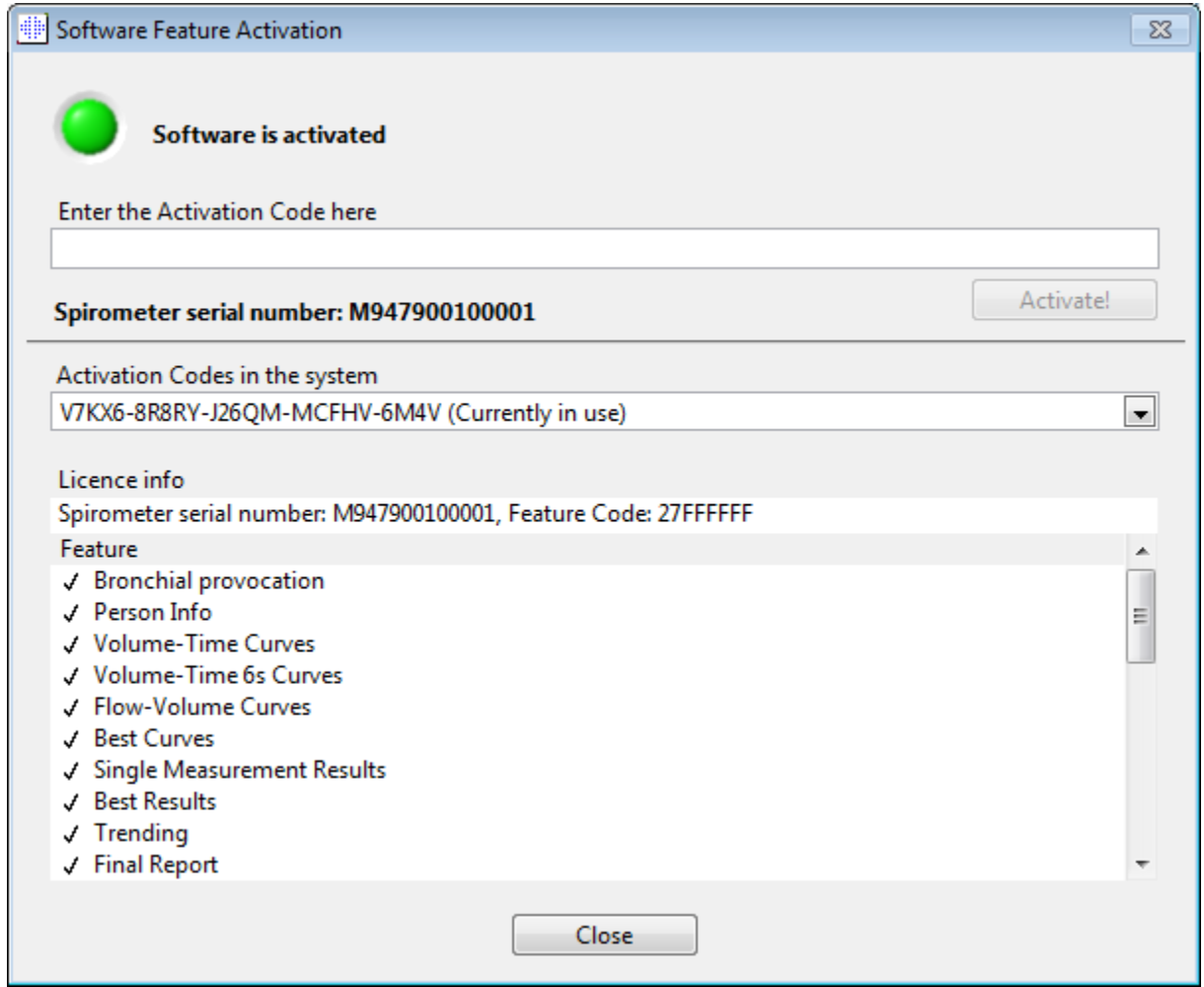Click in the Activation Code input field

pyautogui.click(x=604, y=250)
